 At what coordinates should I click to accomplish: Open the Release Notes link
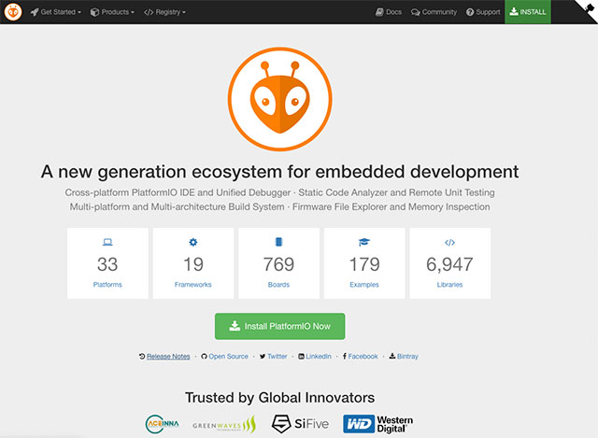pos(164,356)
